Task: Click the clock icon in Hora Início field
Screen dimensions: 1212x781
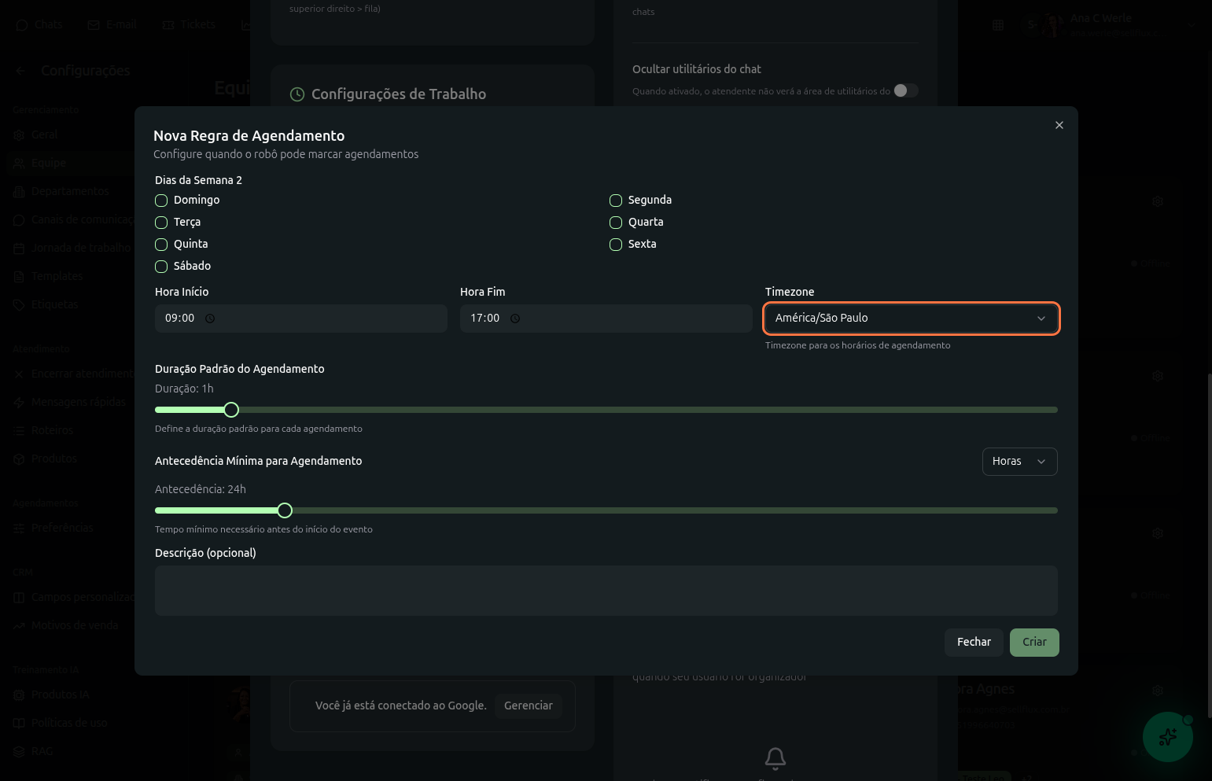Action: (210, 319)
